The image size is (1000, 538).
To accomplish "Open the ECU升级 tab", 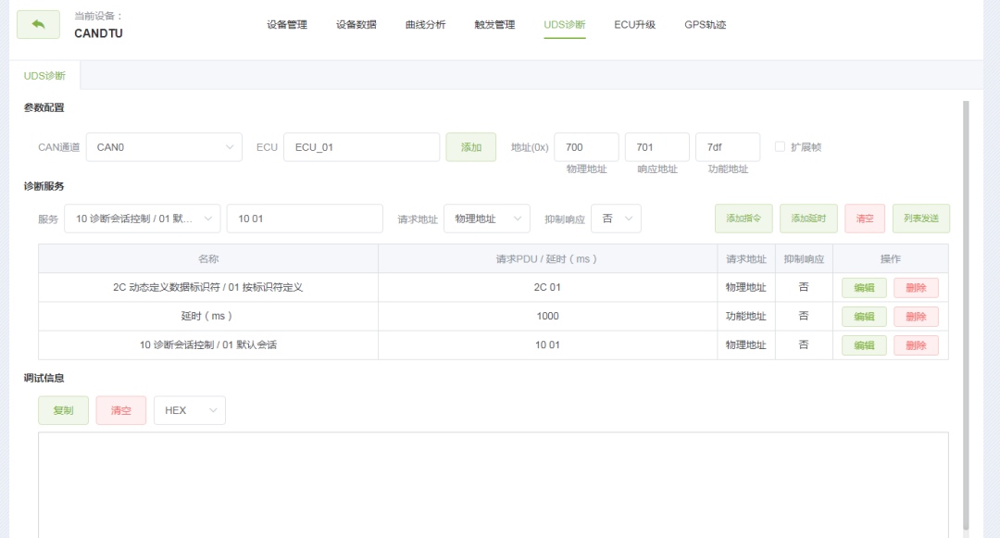I will tap(634, 25).
